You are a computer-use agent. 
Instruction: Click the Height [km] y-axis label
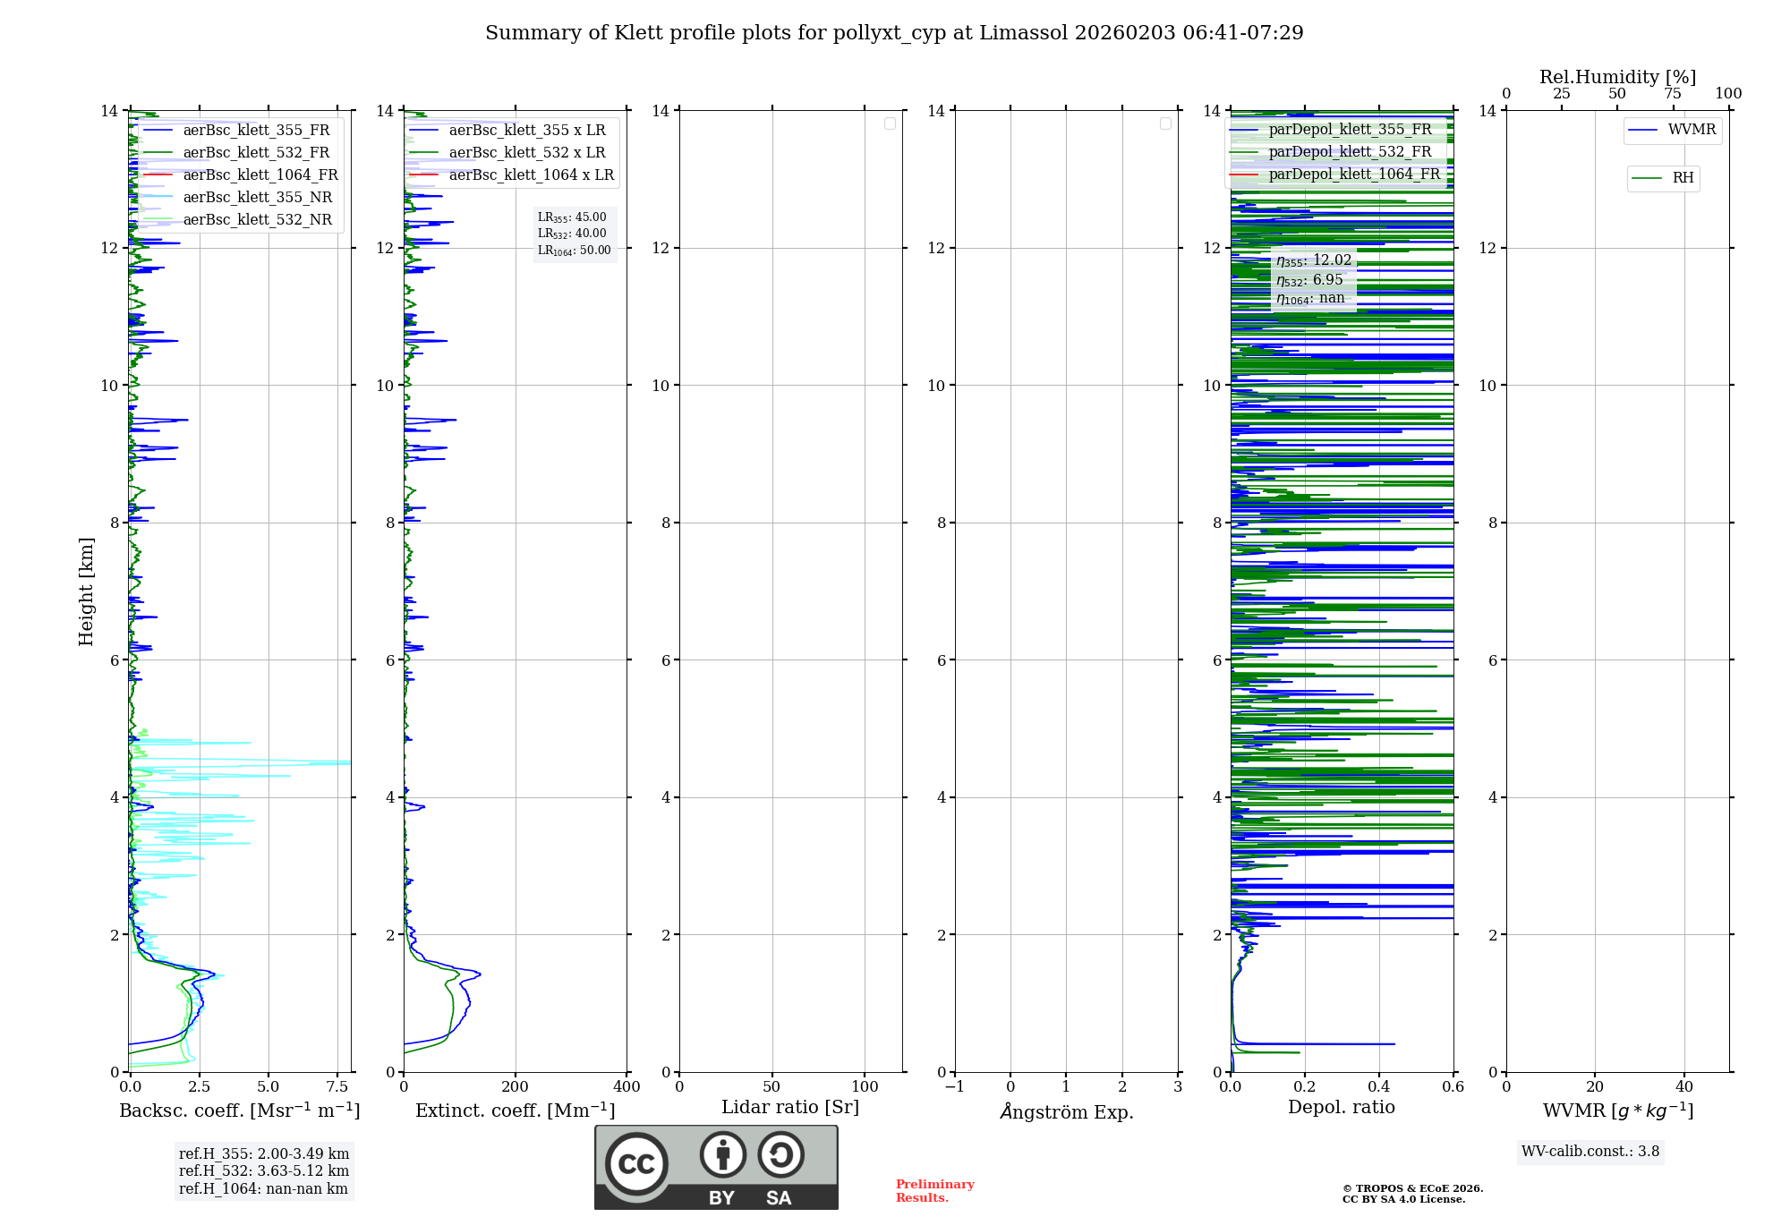pyautogui.click(x=86, y=591)
